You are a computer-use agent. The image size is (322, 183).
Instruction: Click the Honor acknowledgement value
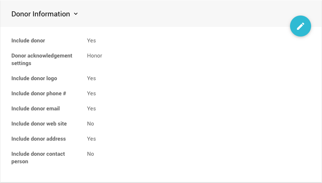point(95,56)
